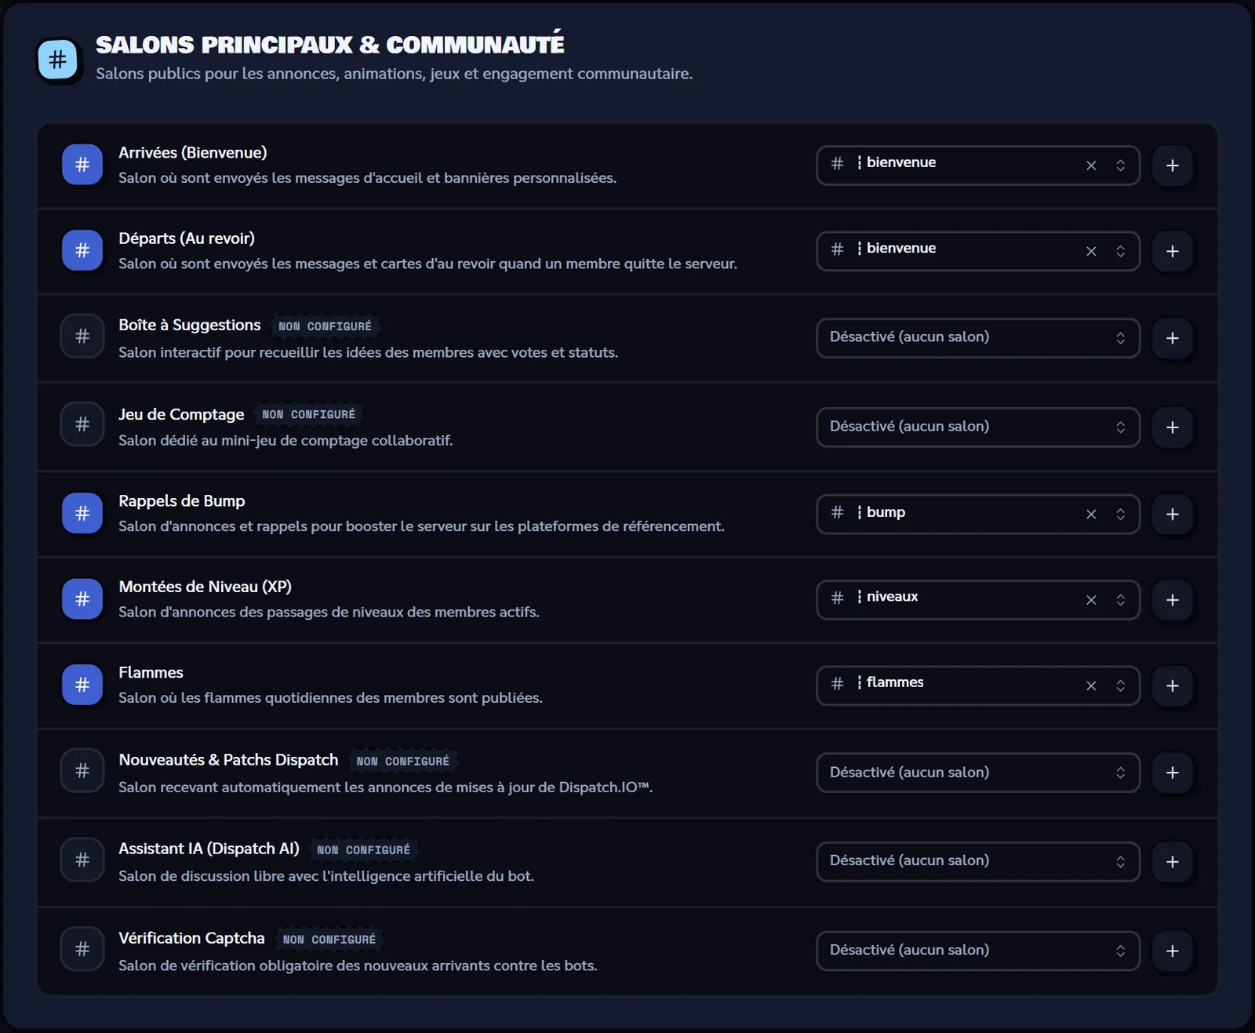The width and height of the screenshot is (1255, 1033).
Task: Click the plus button for Vérification Captcha
Action: point(1173,951)
